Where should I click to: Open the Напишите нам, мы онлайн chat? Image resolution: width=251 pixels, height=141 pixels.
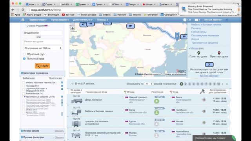point(214,138)
